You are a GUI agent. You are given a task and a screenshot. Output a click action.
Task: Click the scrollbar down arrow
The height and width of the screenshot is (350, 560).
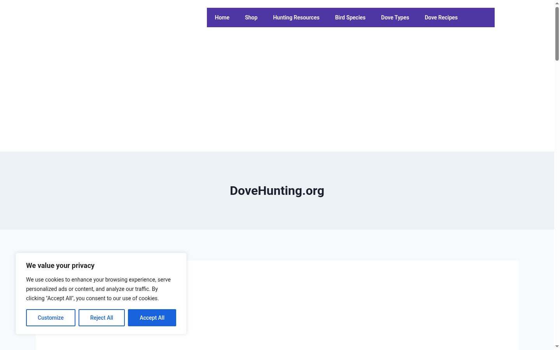[x=557, y=346]
